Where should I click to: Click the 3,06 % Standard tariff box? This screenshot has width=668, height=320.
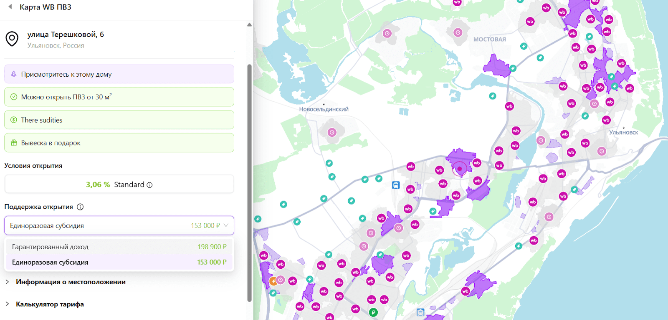(119, 184)
